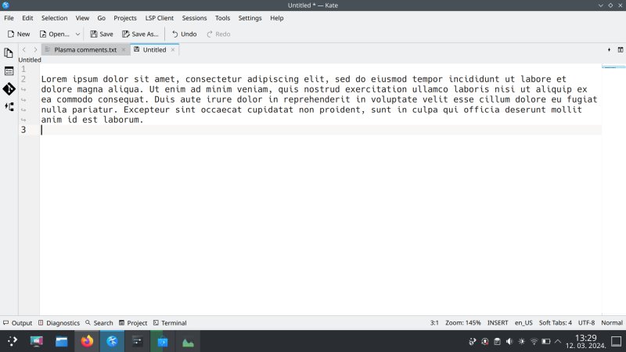Open the blue window-manager taskbar icon
Viewport: 626px width, 352px height.
[163, 341]
